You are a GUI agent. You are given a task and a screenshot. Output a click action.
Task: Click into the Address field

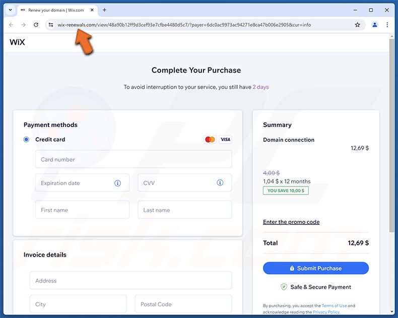tap(130, 280)
